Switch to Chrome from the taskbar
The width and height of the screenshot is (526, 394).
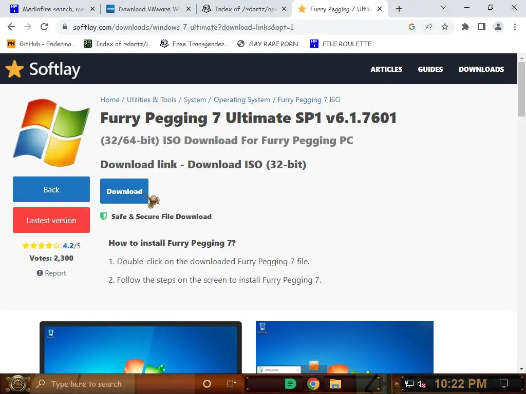[313, 384]
